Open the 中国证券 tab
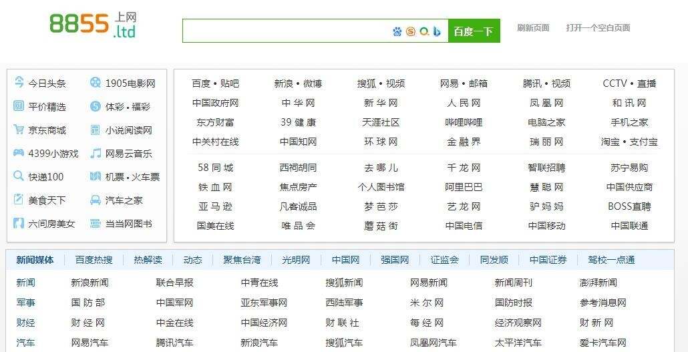Image resolution: width=688 pixels, height=352 pixels. [548, 260]
